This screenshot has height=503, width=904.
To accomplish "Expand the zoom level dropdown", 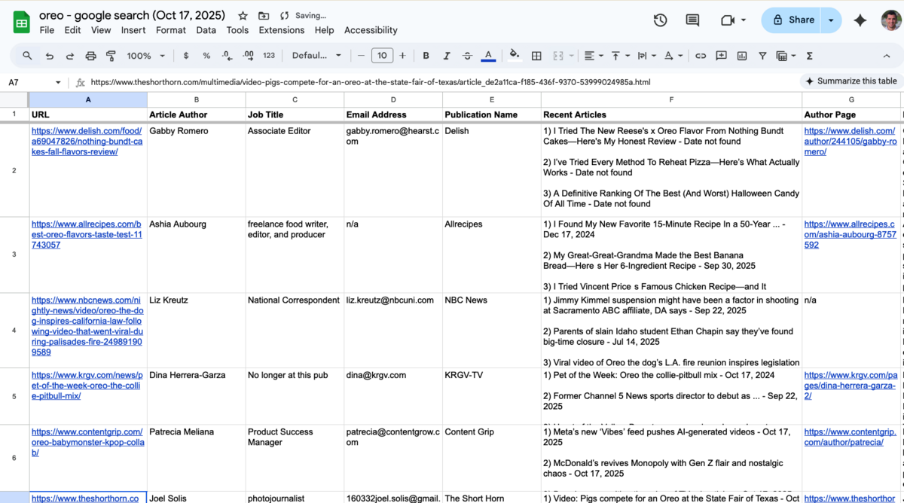I will coord(145,56).
